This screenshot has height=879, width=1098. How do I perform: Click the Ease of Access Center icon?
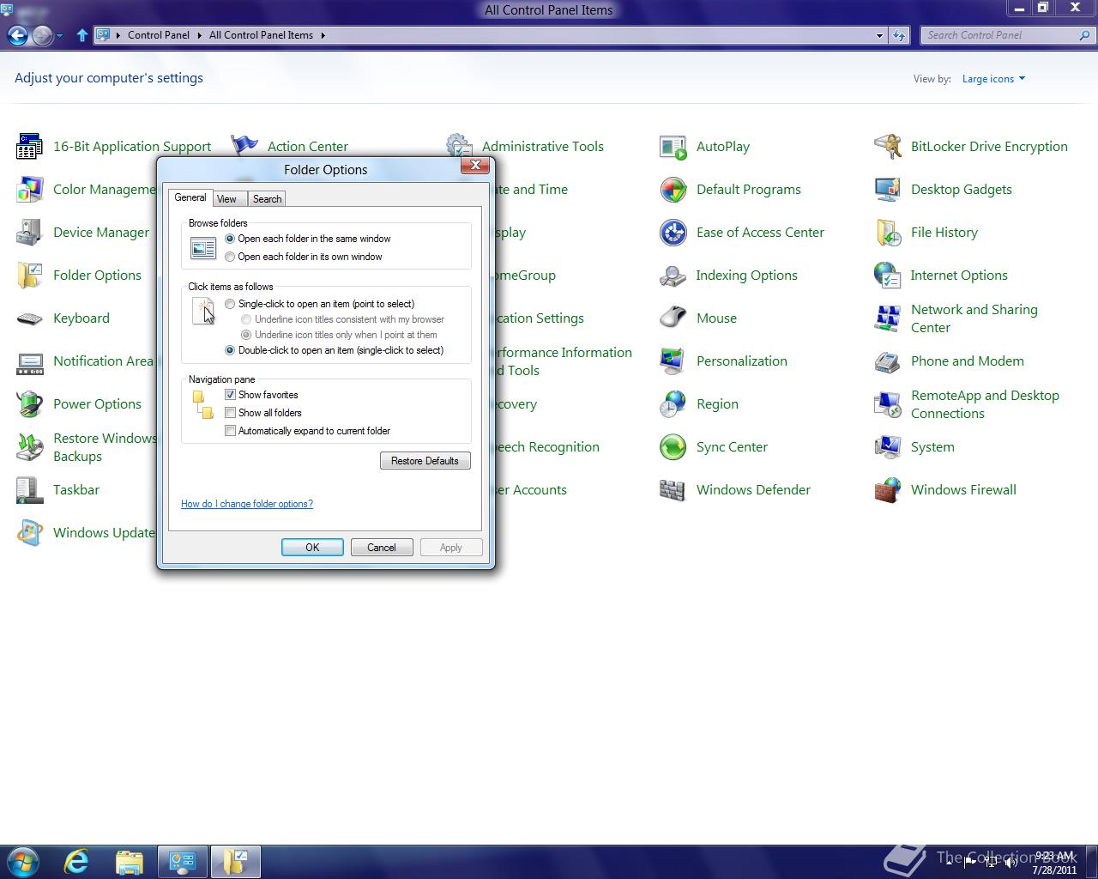[673, 233]
